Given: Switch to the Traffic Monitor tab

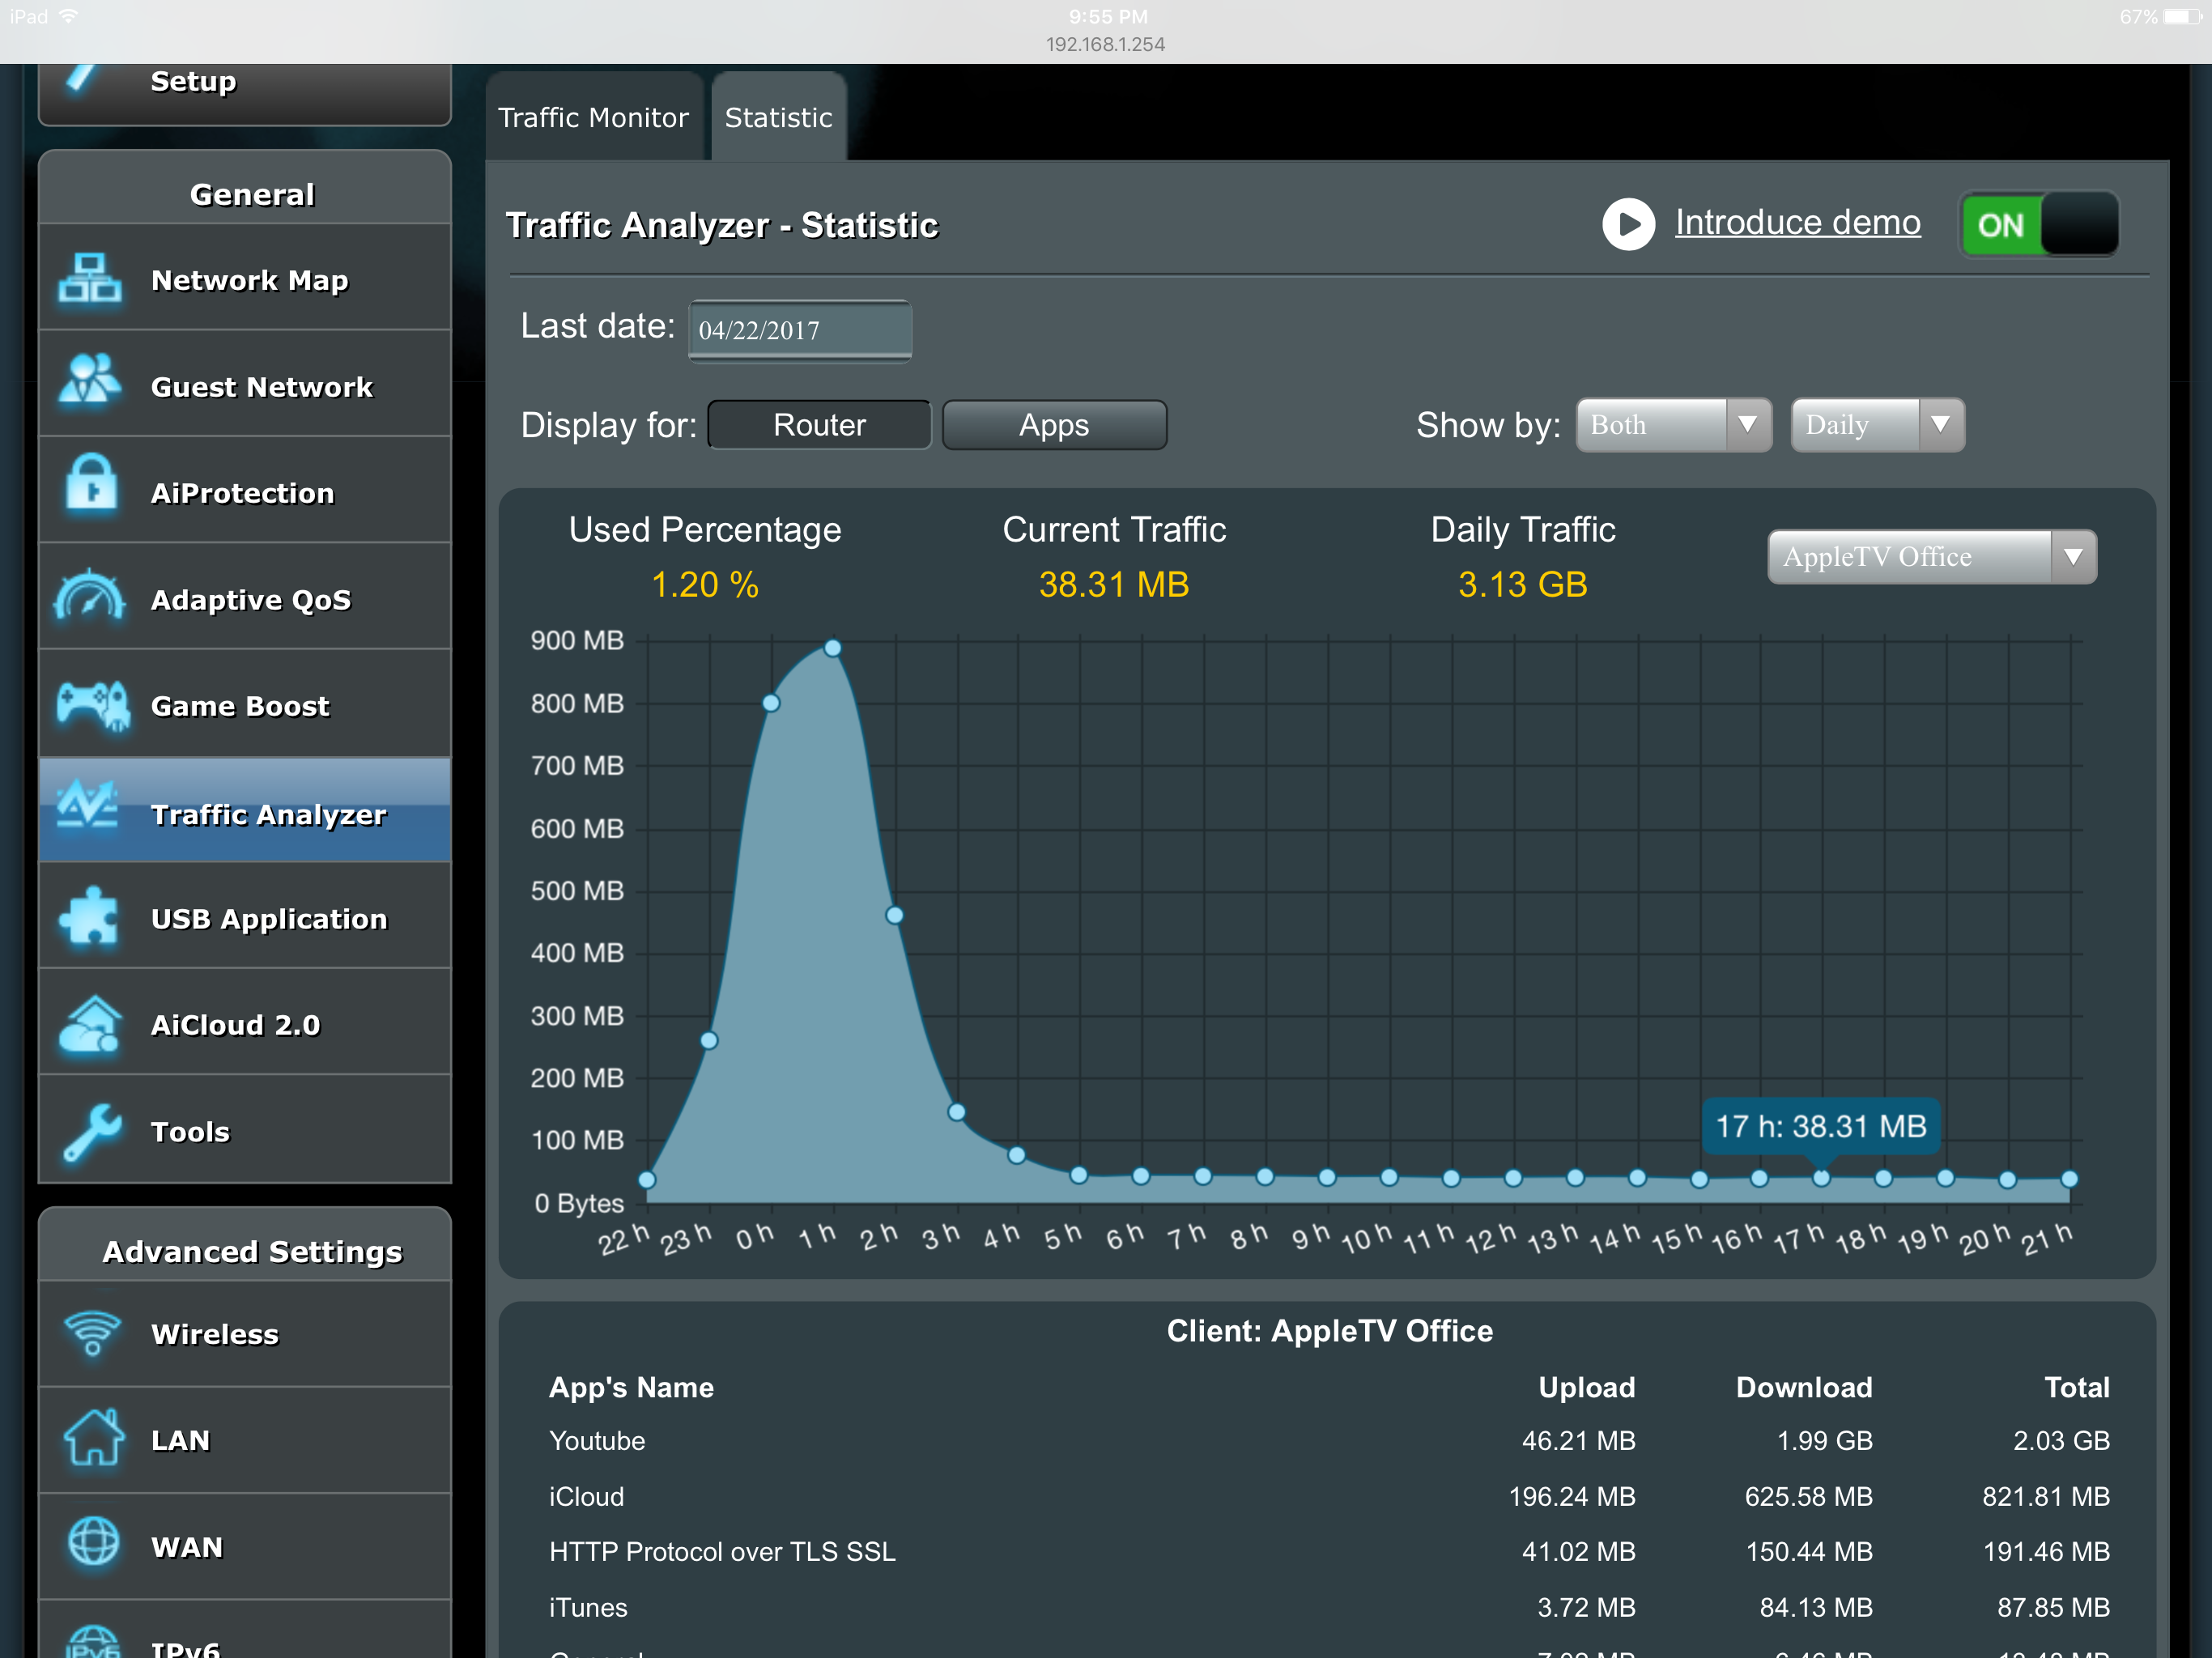Looking at the screenshot, I should pyautogui.click(x=594, y=118).
